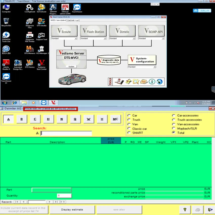Switch to the CAESAR / cxf tab
215x215 pixels.
[x=73, y=20]
